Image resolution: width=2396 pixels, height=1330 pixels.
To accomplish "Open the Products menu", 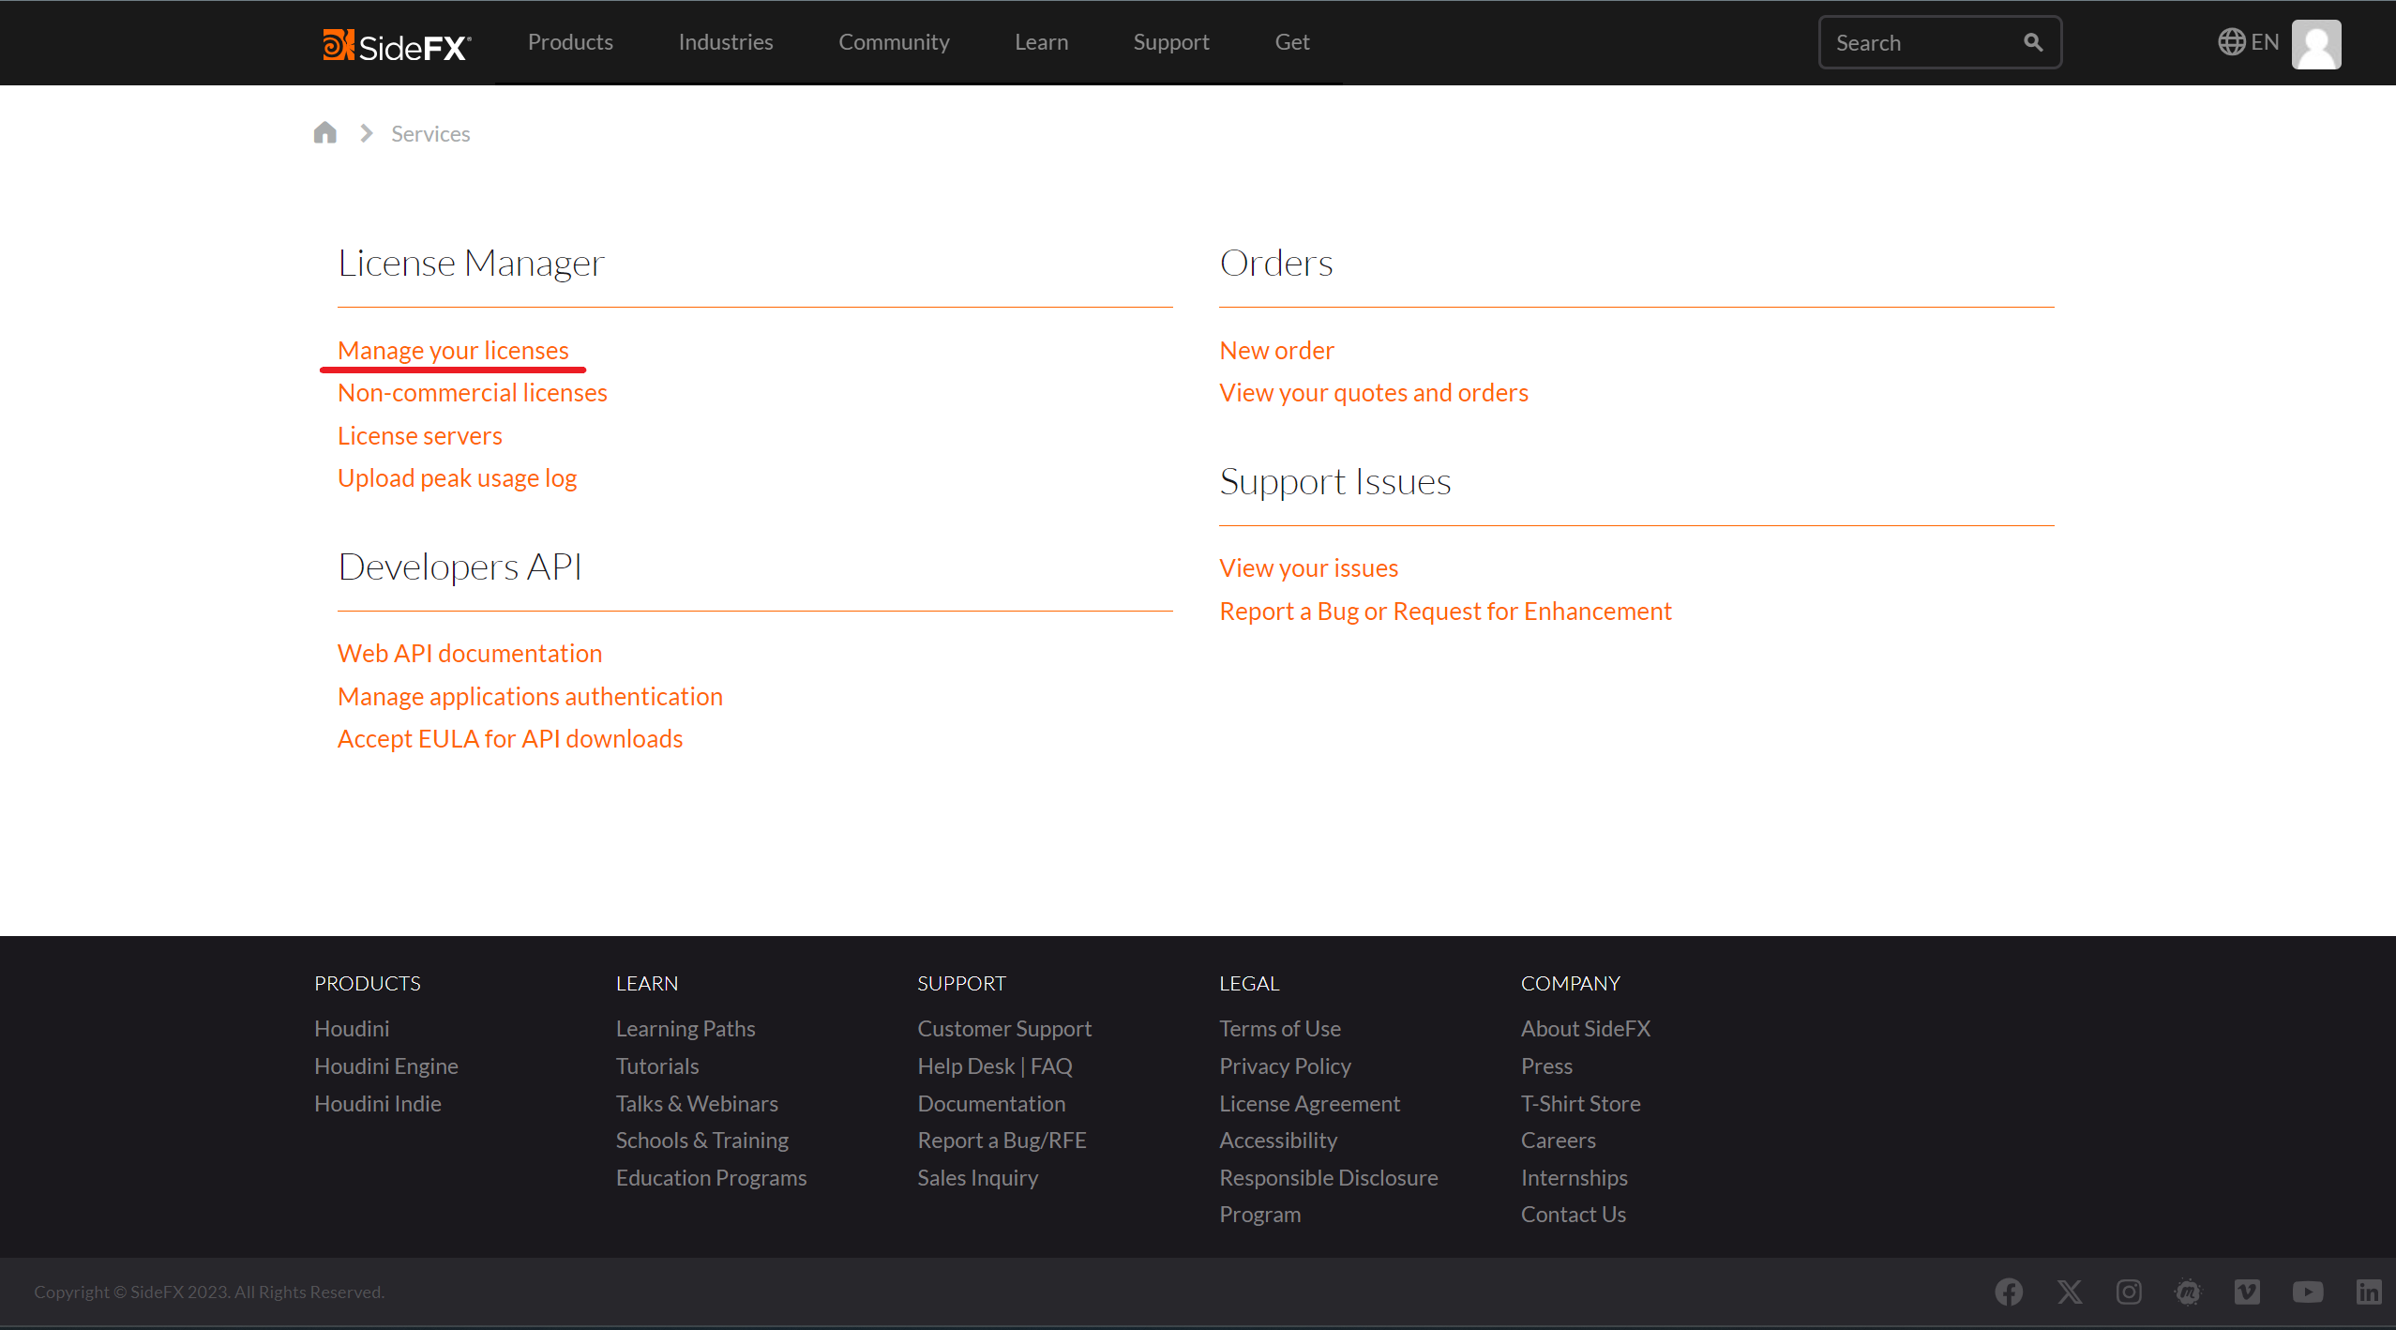I will [x=570, y=42].
